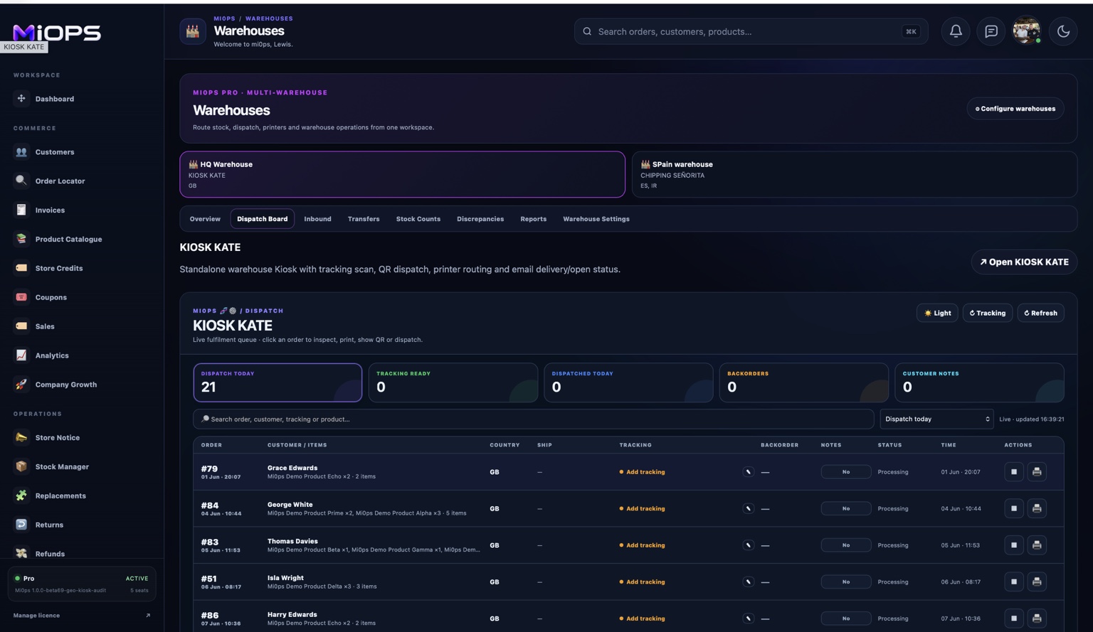Select the Stock Counts tab
1093x632 pixels.
[x=418, y=219]
